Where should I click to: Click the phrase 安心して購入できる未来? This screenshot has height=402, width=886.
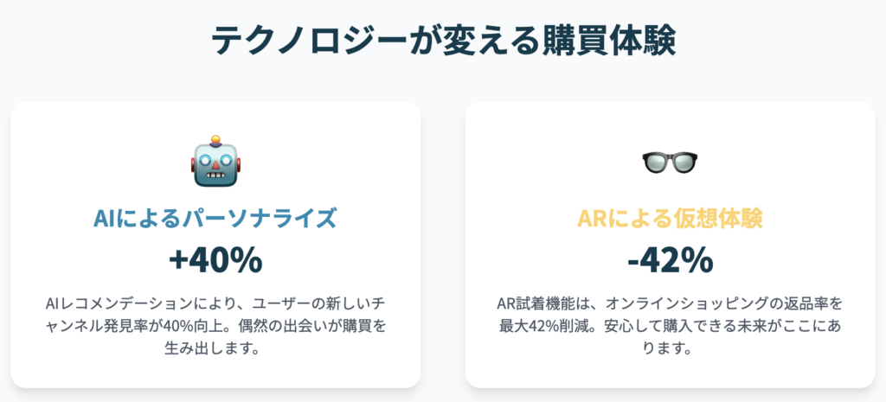pyautogui.click(x=687, y=326)
